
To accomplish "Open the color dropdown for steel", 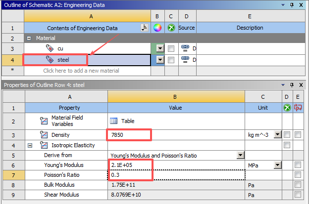I will (x=160, y=60).
